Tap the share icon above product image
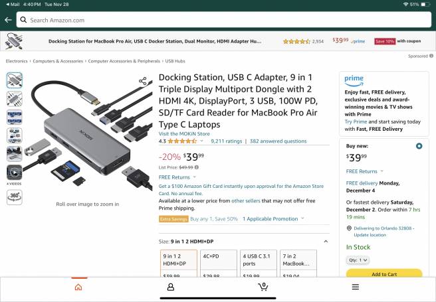Screen dimensions: 436x302 point(143,81)
